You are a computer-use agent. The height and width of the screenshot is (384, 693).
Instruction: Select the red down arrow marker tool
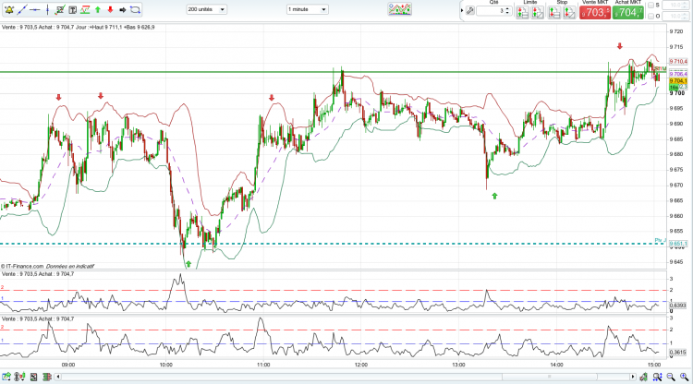[110, 9]
